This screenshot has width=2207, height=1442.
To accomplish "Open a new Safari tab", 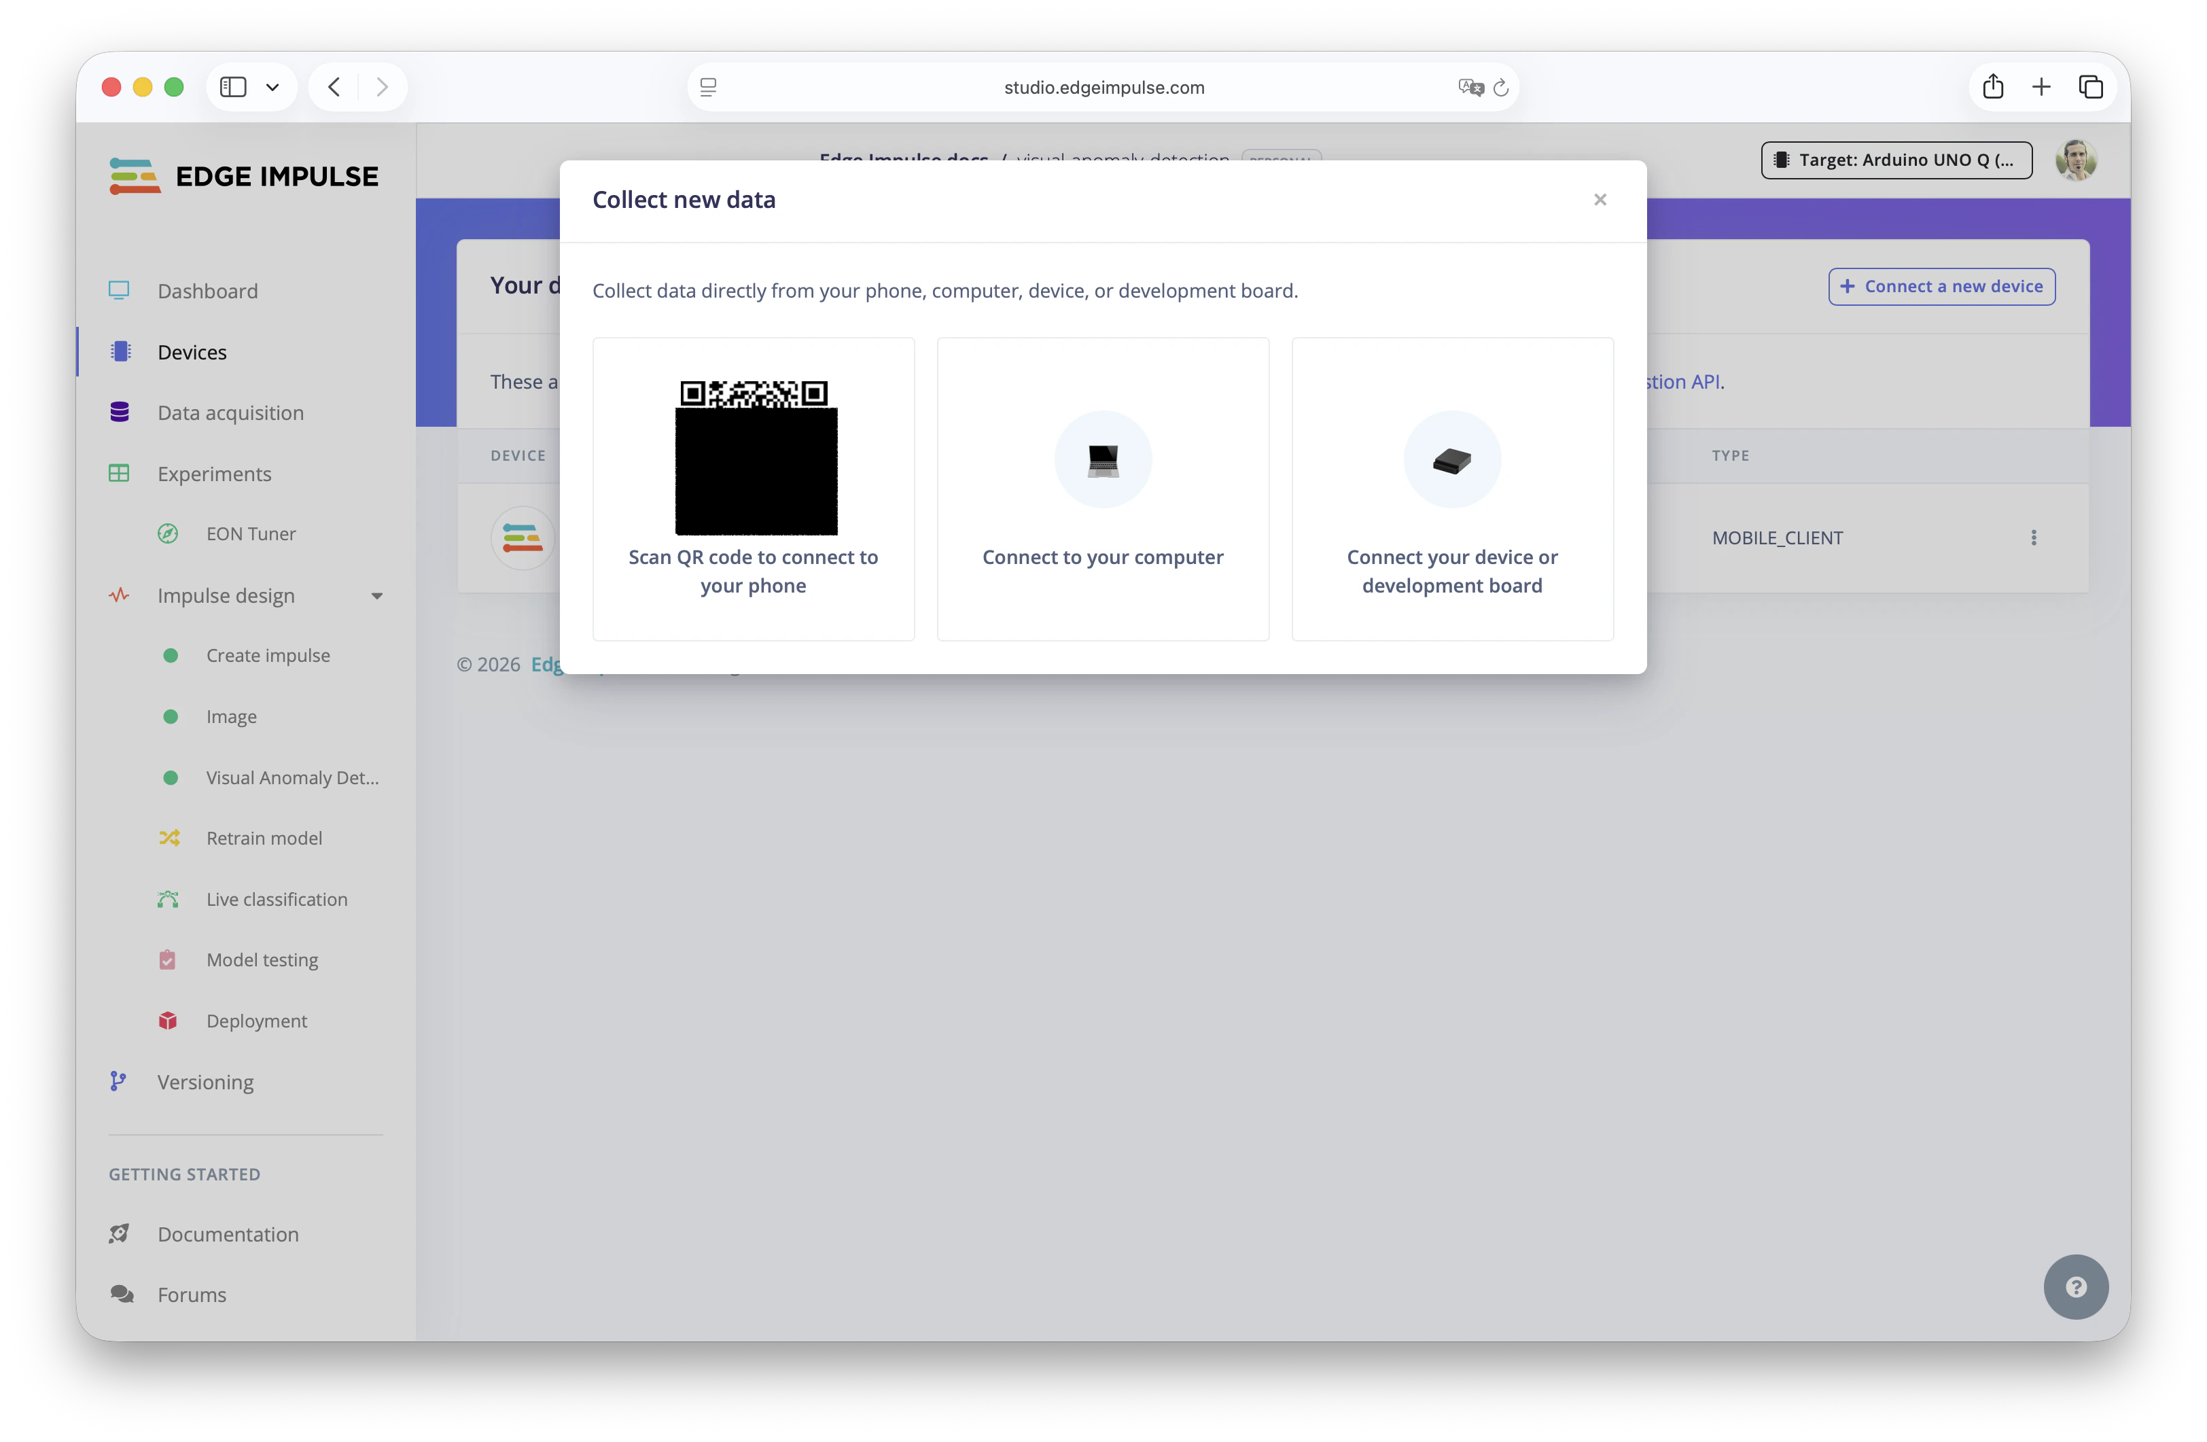I will (x=2041, y=87).
